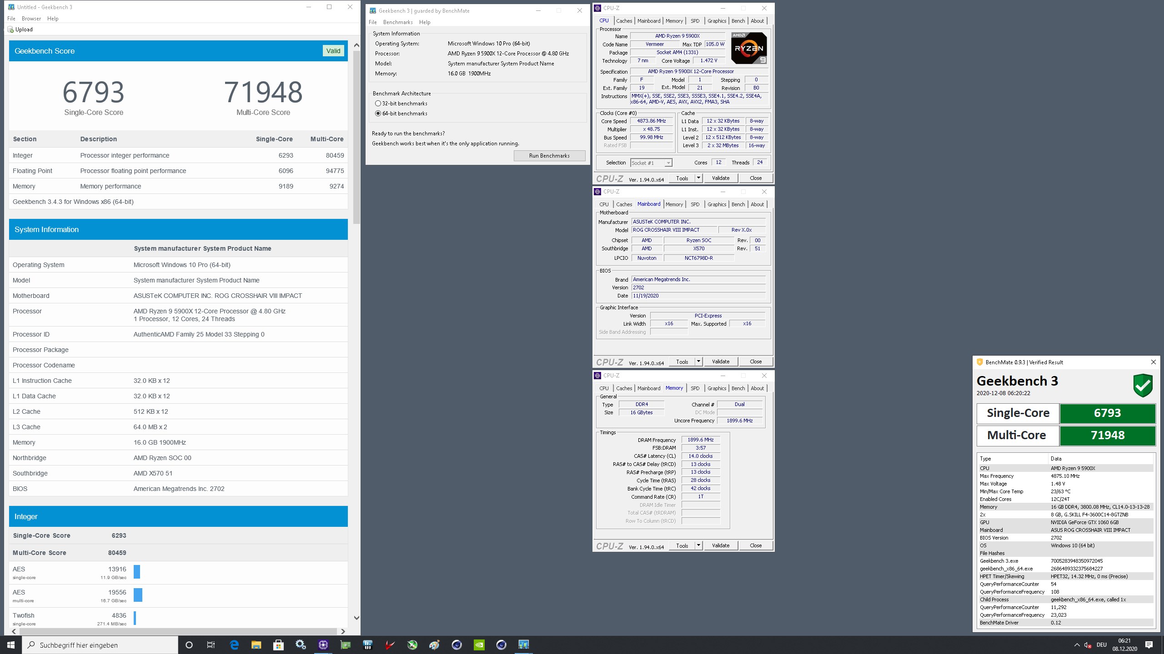Open File Explorer from taskbar
The height and width of the screenshot is (654, 1164).
pyautogui.click(x=256, y=645)
